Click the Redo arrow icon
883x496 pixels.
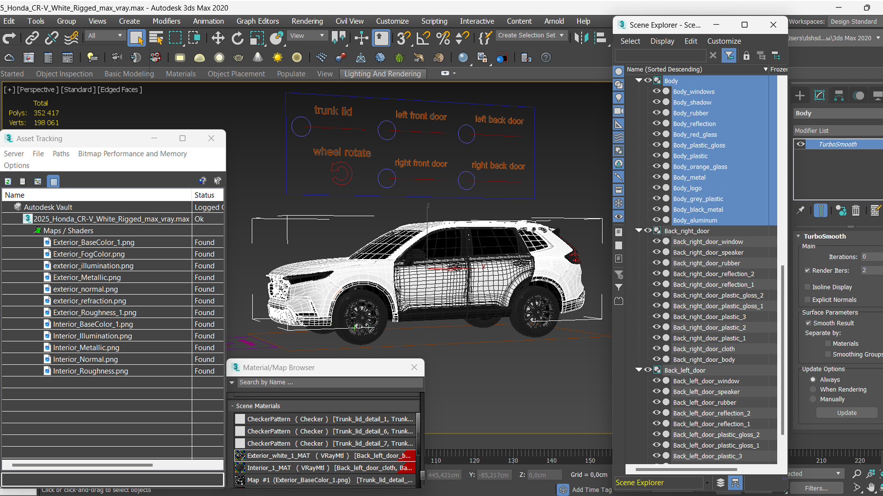(x=9, y=38)
